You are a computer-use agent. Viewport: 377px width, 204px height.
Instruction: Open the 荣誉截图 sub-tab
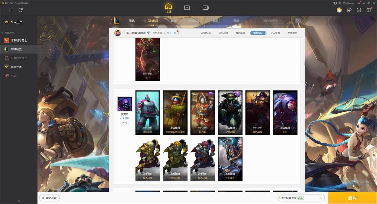coord(292,33)
